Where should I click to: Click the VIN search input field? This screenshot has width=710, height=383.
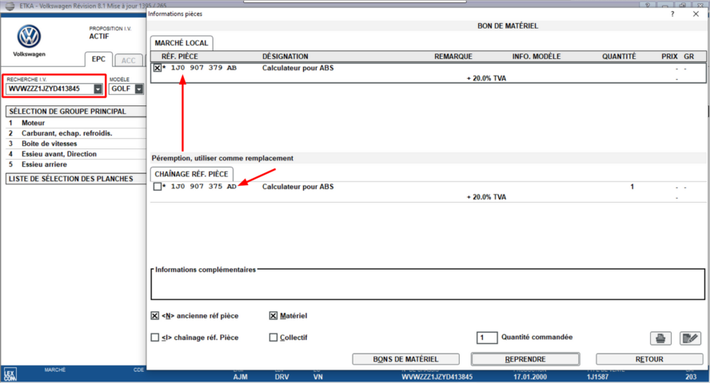(x=50, y=89)
